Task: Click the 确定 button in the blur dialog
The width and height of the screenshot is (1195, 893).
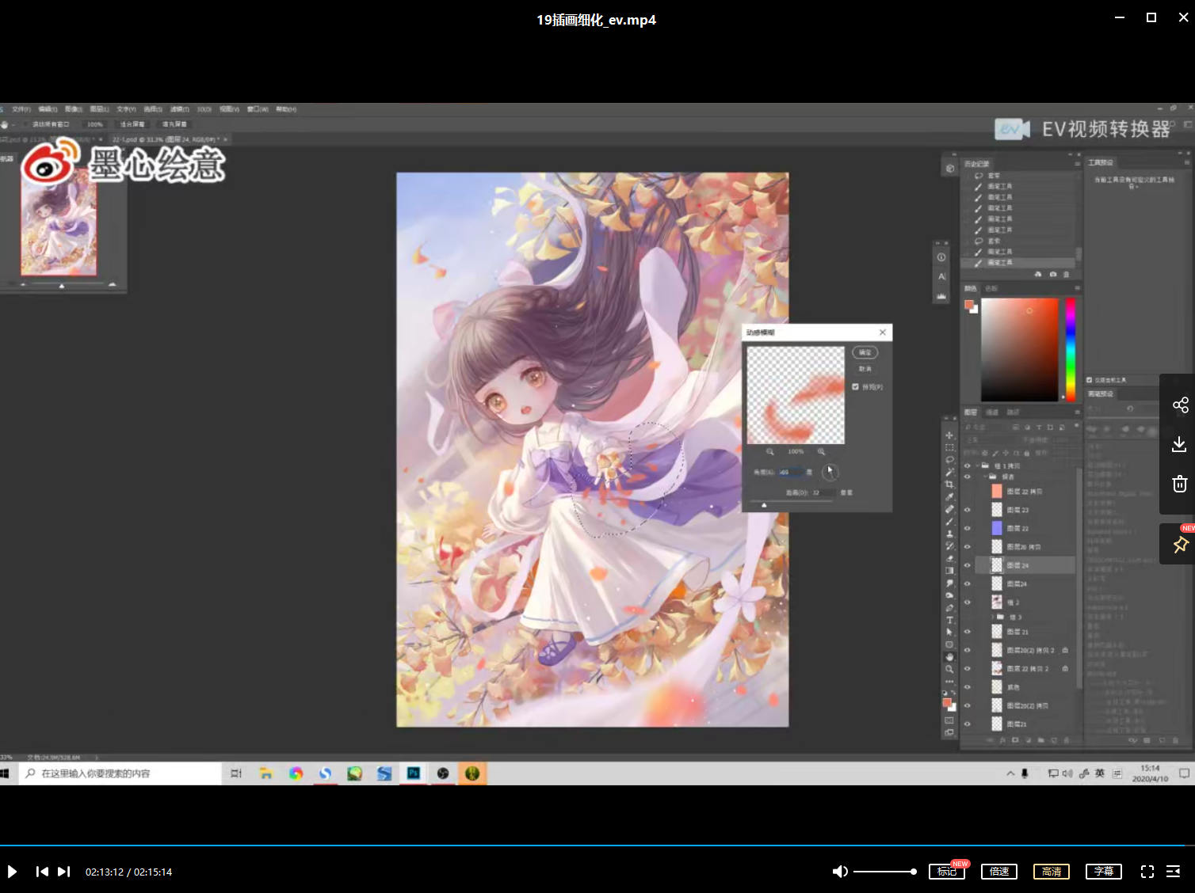Action: point(865,352)
